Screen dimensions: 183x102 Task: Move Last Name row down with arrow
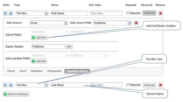click(x=11, y=85)
